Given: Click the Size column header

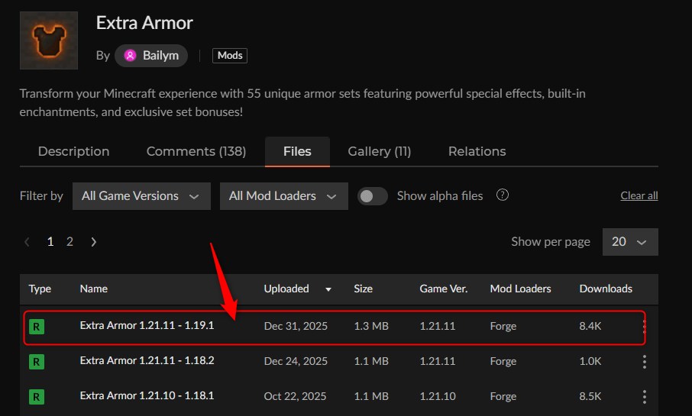Looking at the screenshot, I should point(364,289).
